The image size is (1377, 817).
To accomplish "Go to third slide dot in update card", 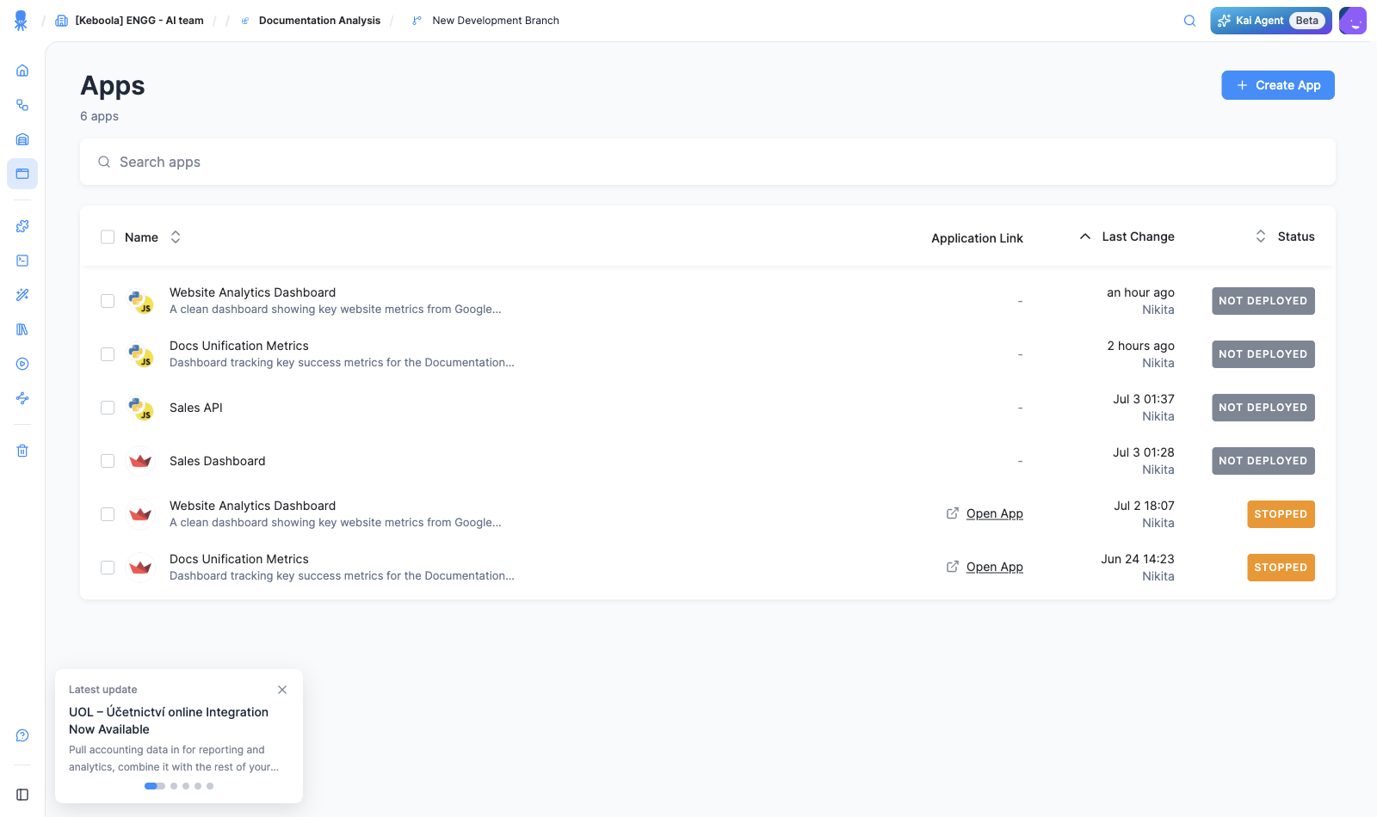I will [x=186, y=786].
